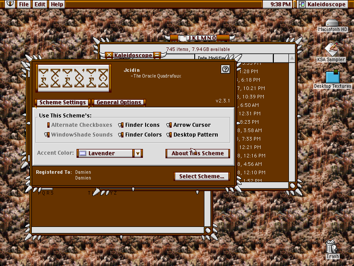Click the Lavender color swatch
The image size is (354, 266).
click(83, 153)
